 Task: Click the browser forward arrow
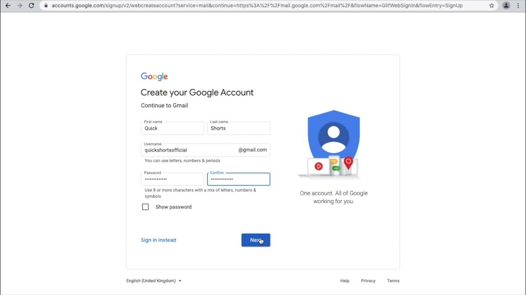point(20,6)
